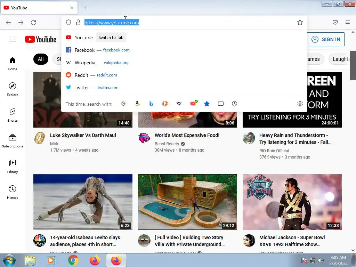Search this time with Google
The height and width of the screenshot is (267, 356).
(123, 104)
